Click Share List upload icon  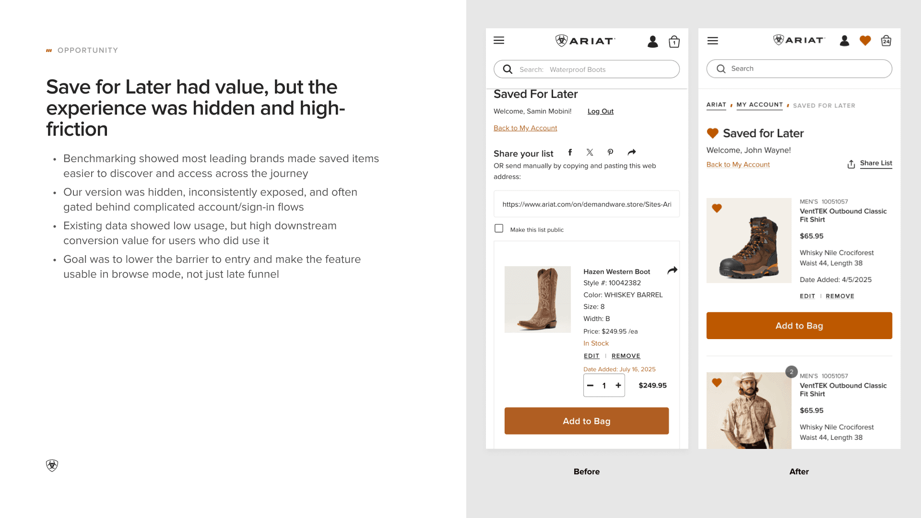tap(851, 164)
